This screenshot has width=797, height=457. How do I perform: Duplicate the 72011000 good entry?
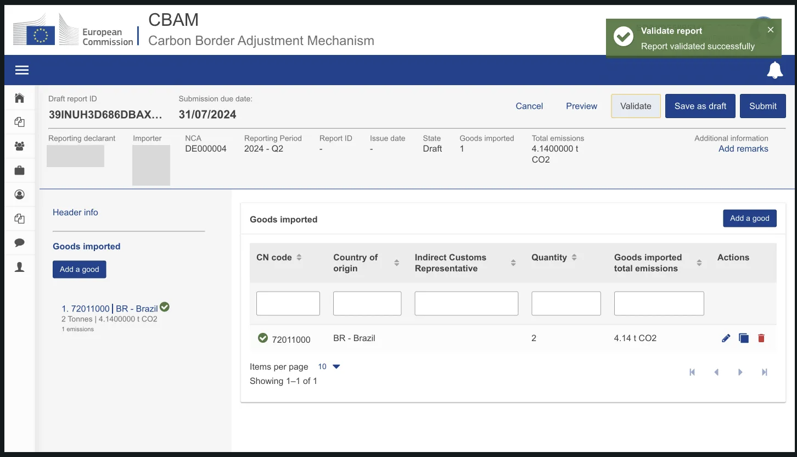743,338
